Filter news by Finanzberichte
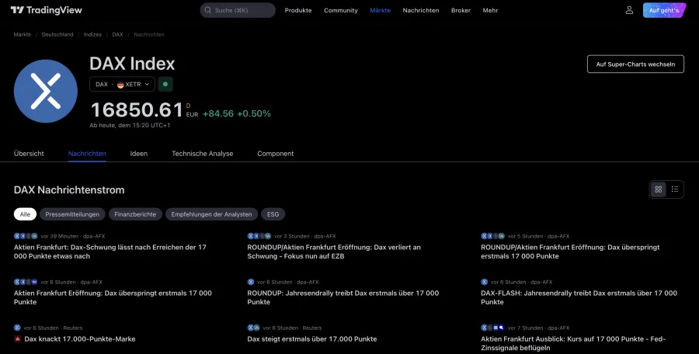Screen dimensions: 699x354 [135, 214]
